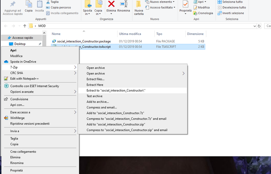271x174 pixels.
Task: Click the Rinomina ribbon icon
Action: point(124,4)
